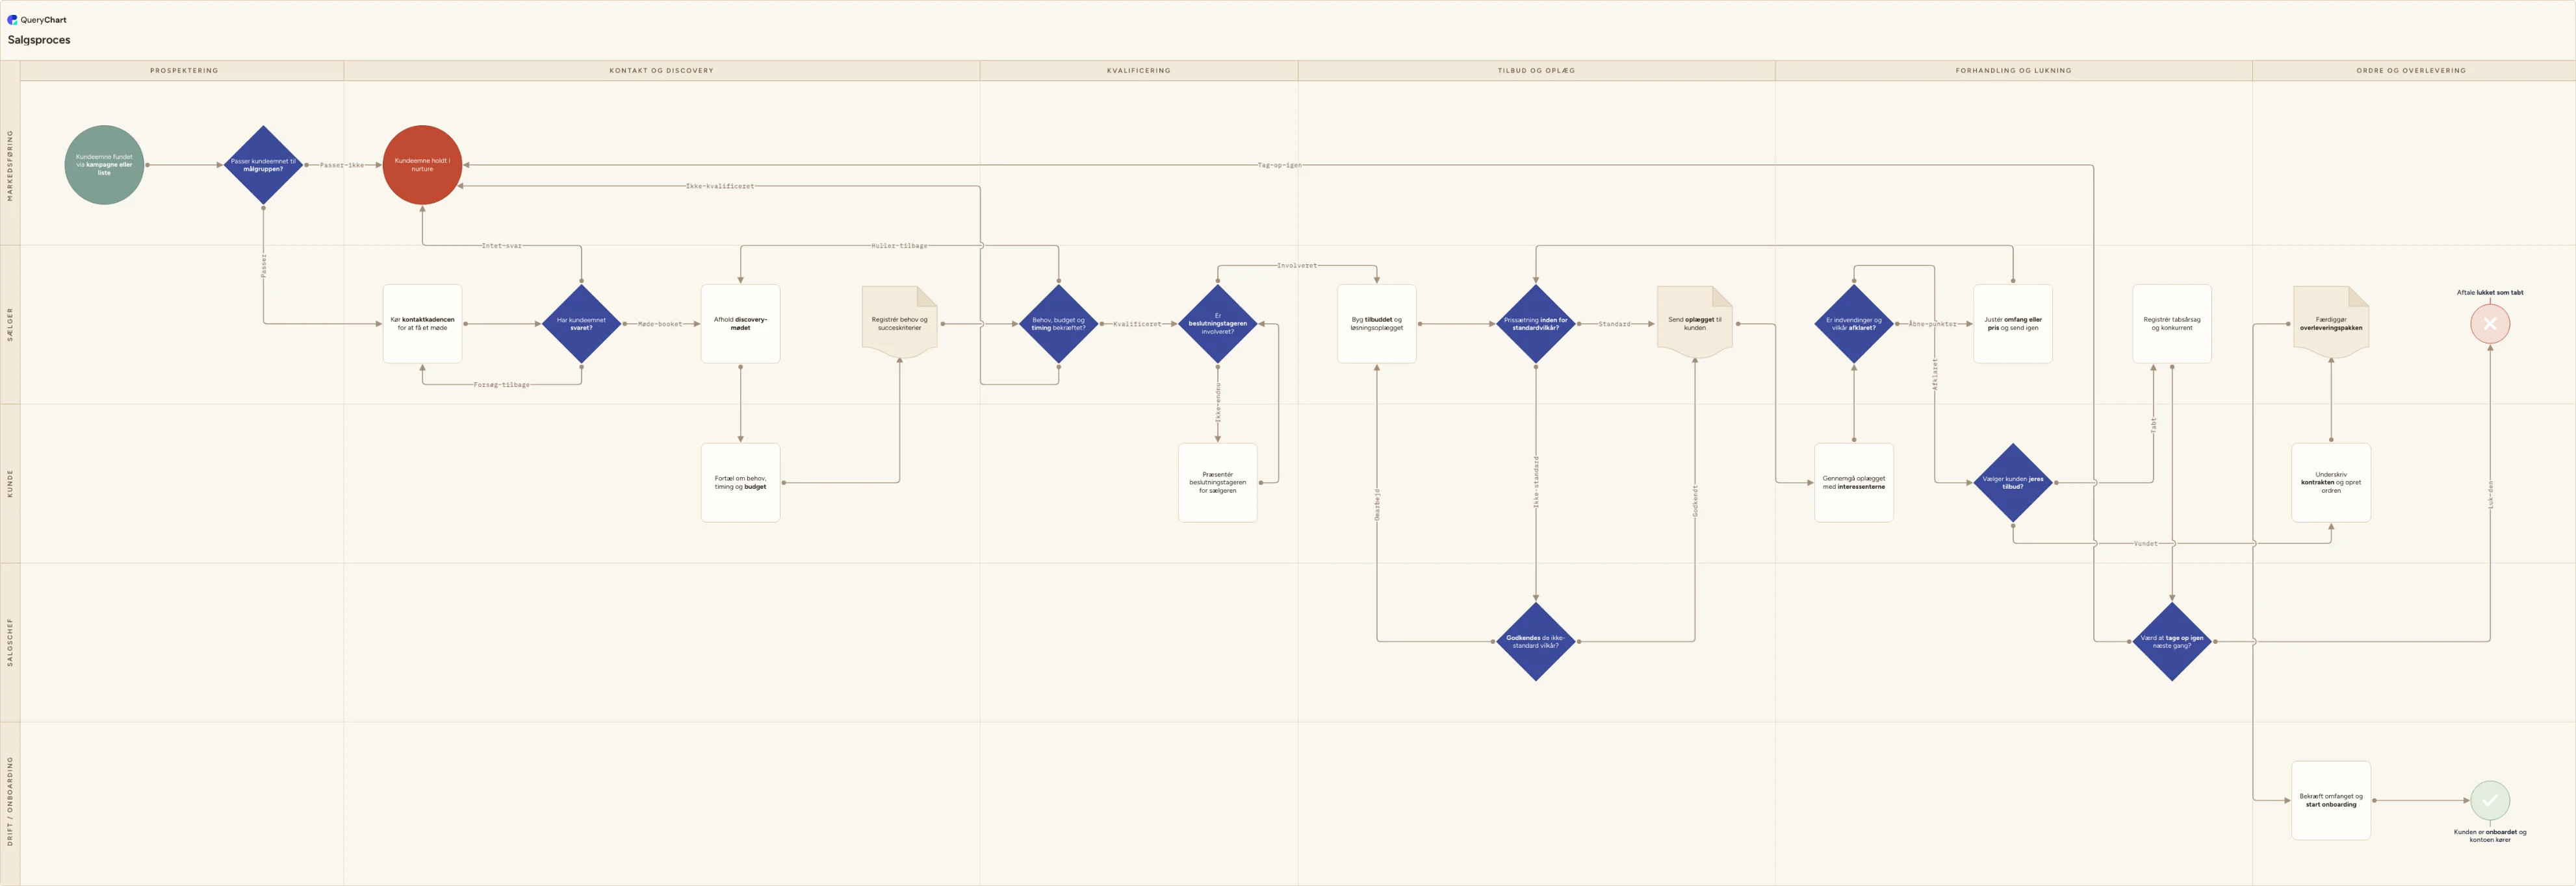Click the 'Møde-booket' connector label
Image resolution: width=2576 pixels, height=886 pixels.
pos(660,324)
